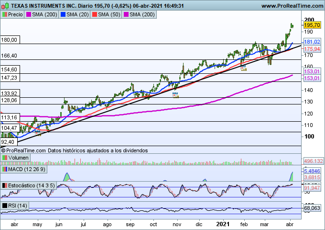Click the 147,23 price level label
325x230 pixels.
coord(10,78)
